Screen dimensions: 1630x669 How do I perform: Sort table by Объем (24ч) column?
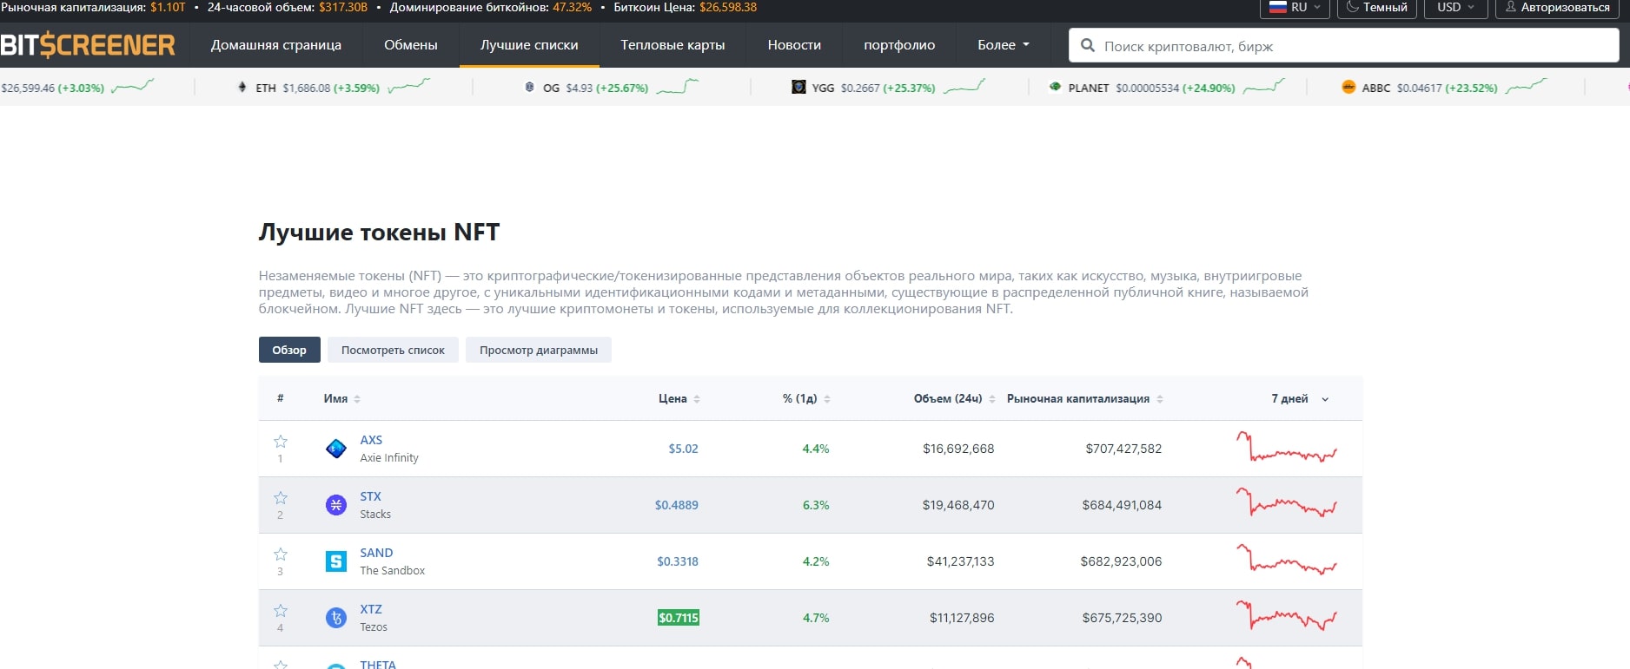click(x=954, y=399)
